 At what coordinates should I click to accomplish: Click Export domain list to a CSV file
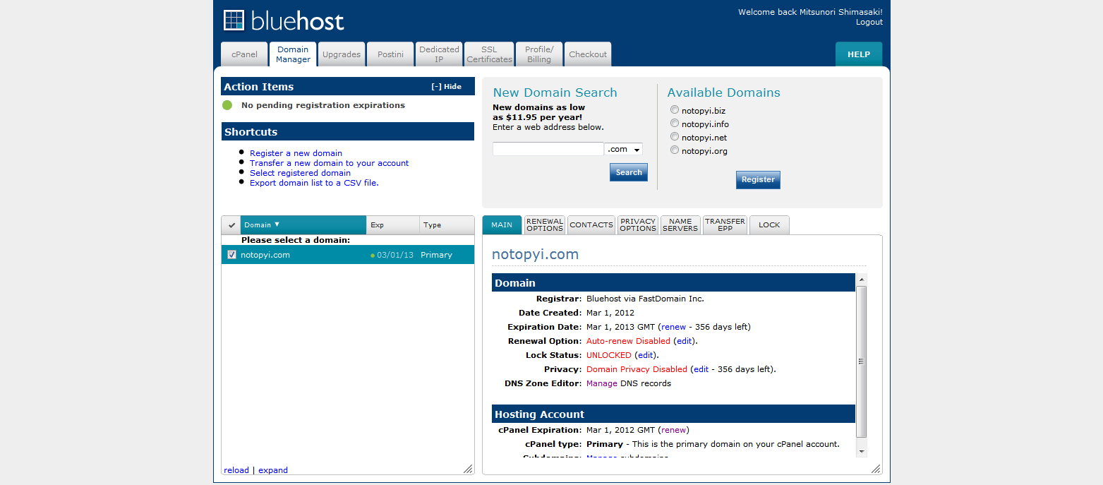[x=314, y=183]
